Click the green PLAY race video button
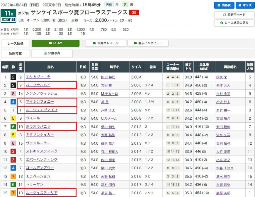 [x=55, y=43]
